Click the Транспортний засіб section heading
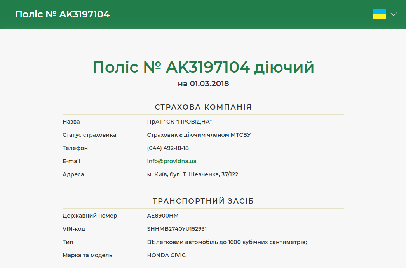The height and width of the screenshot is (268, 406). point(203,201)
